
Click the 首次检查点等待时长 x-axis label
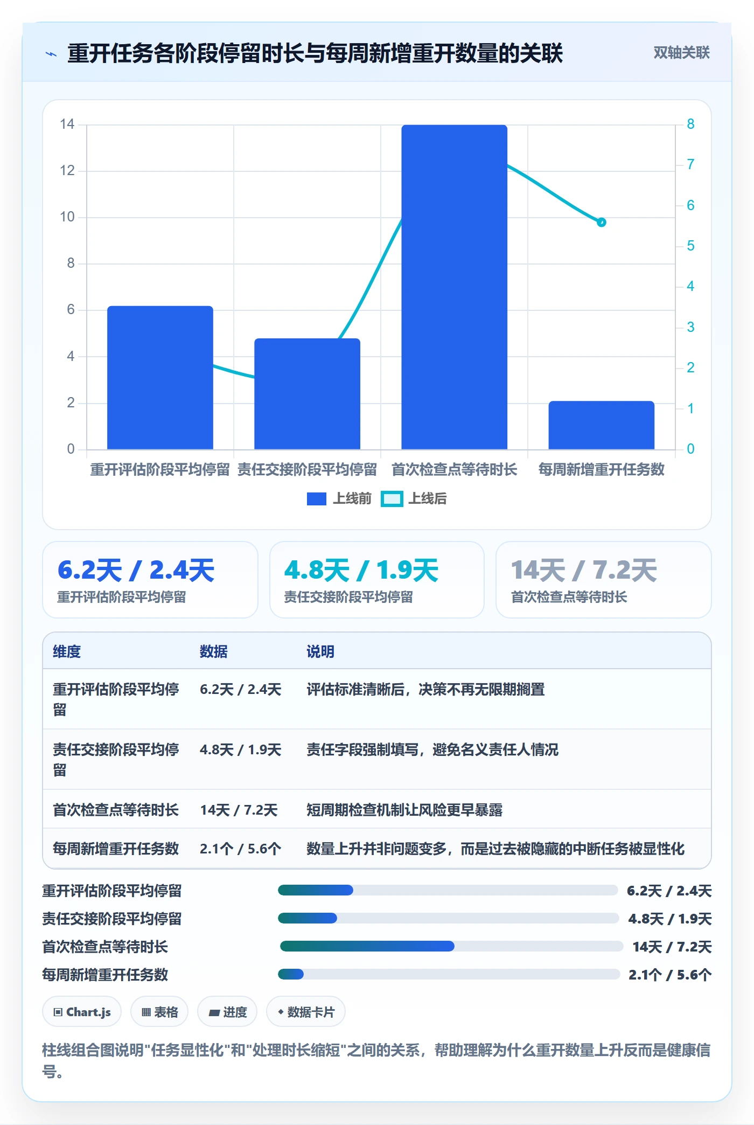pos(454,470)
